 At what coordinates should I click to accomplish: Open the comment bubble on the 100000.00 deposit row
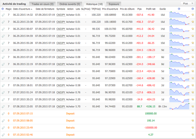[193, 114]
